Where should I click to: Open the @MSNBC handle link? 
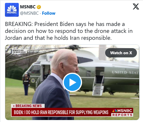pos(29,13)
